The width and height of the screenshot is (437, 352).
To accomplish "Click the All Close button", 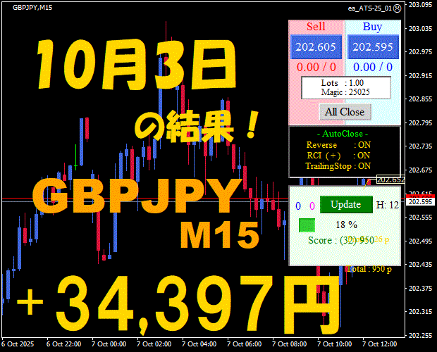I will point(345,112).
